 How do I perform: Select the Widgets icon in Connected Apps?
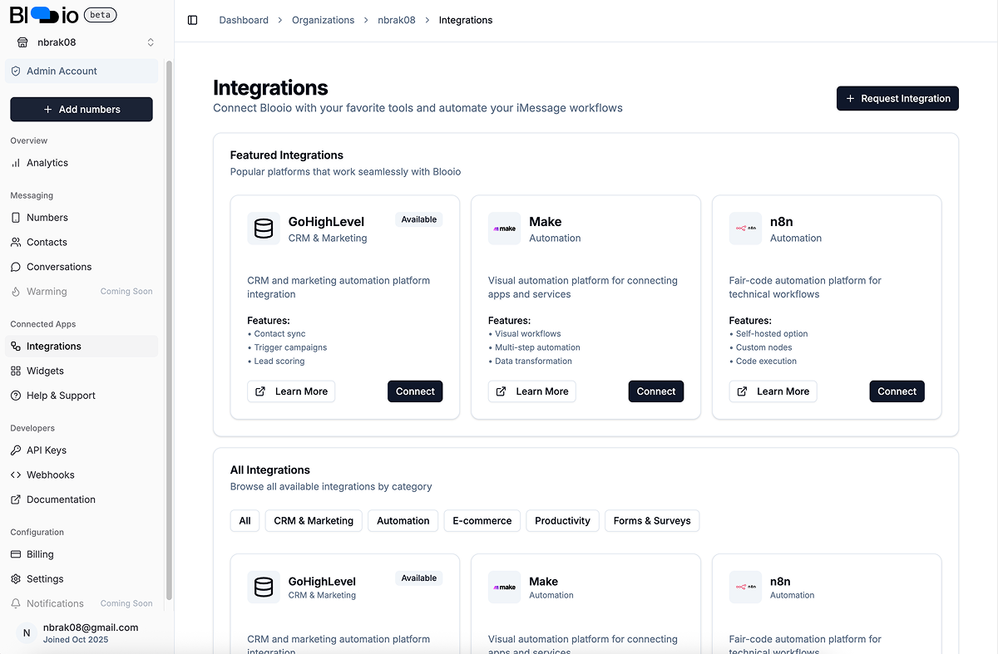[x=22, y=371]
